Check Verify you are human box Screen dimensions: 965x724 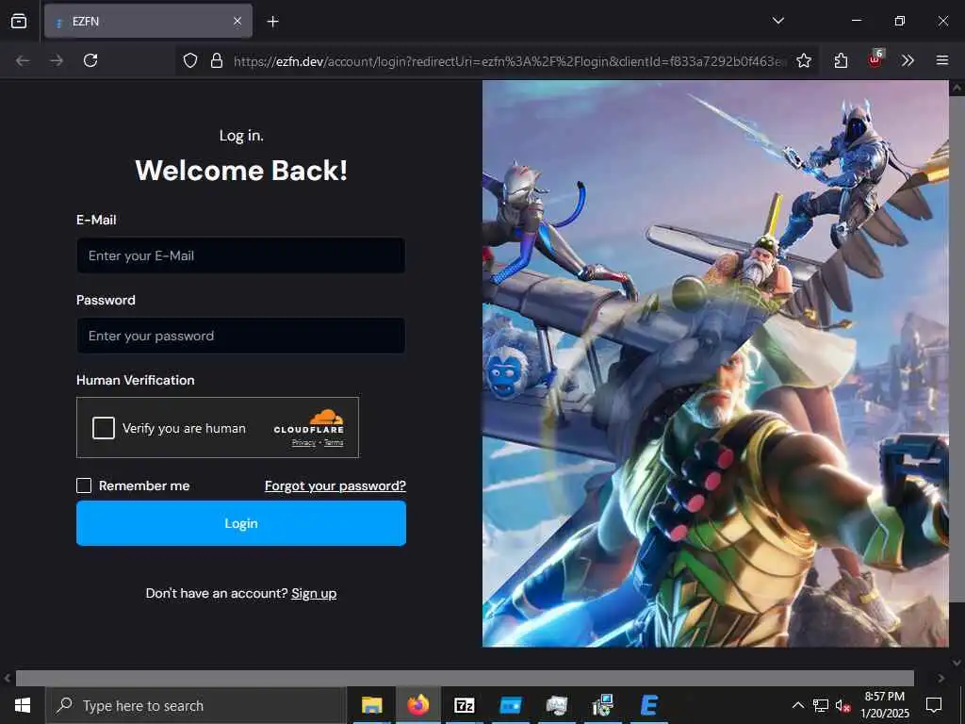104,428
